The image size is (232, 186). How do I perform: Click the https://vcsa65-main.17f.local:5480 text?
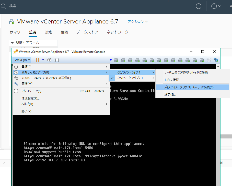coord(58,148)
